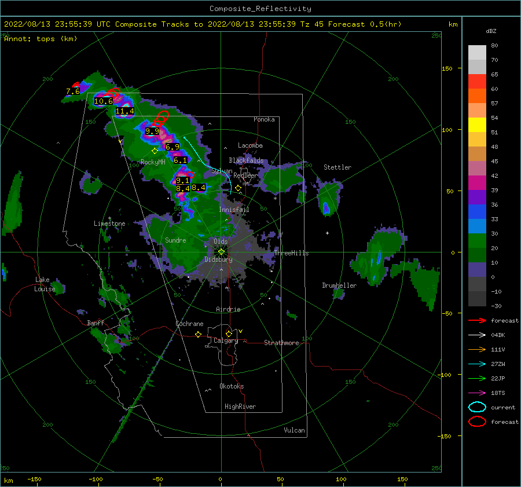Viewport: 521px width, 487px height.
Task: Click the red forecast ellipse beside the 9.1 storm
Action: click(x=190, y=174)
